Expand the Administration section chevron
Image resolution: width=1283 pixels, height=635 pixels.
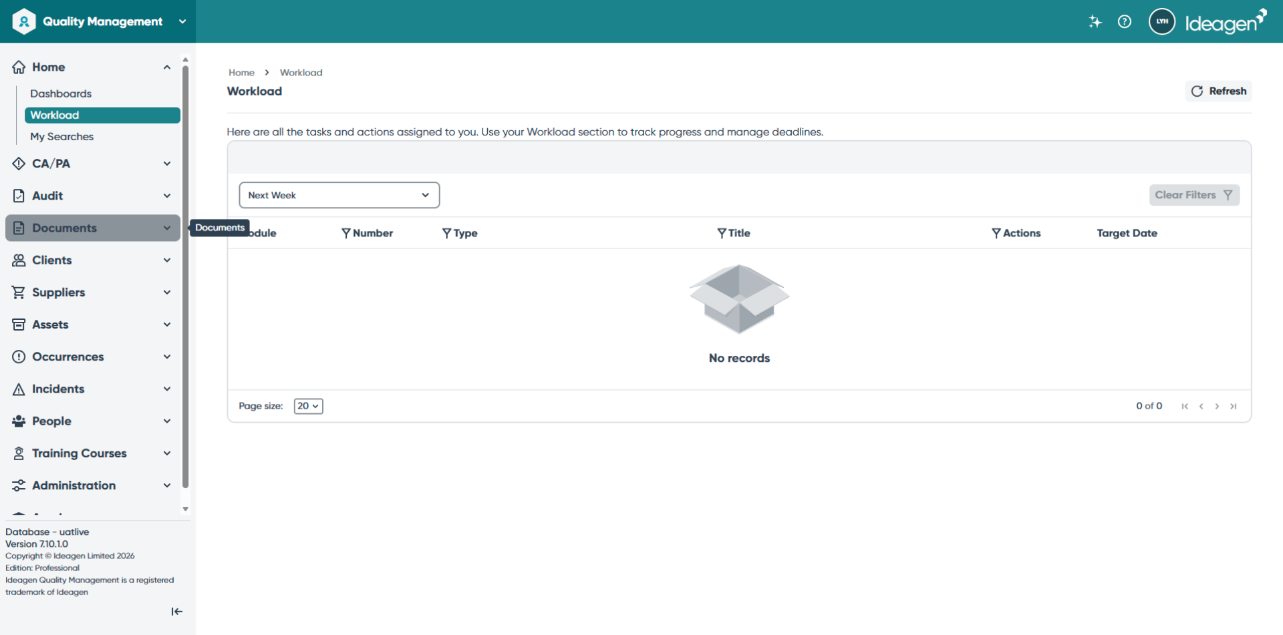pos(167,485)
